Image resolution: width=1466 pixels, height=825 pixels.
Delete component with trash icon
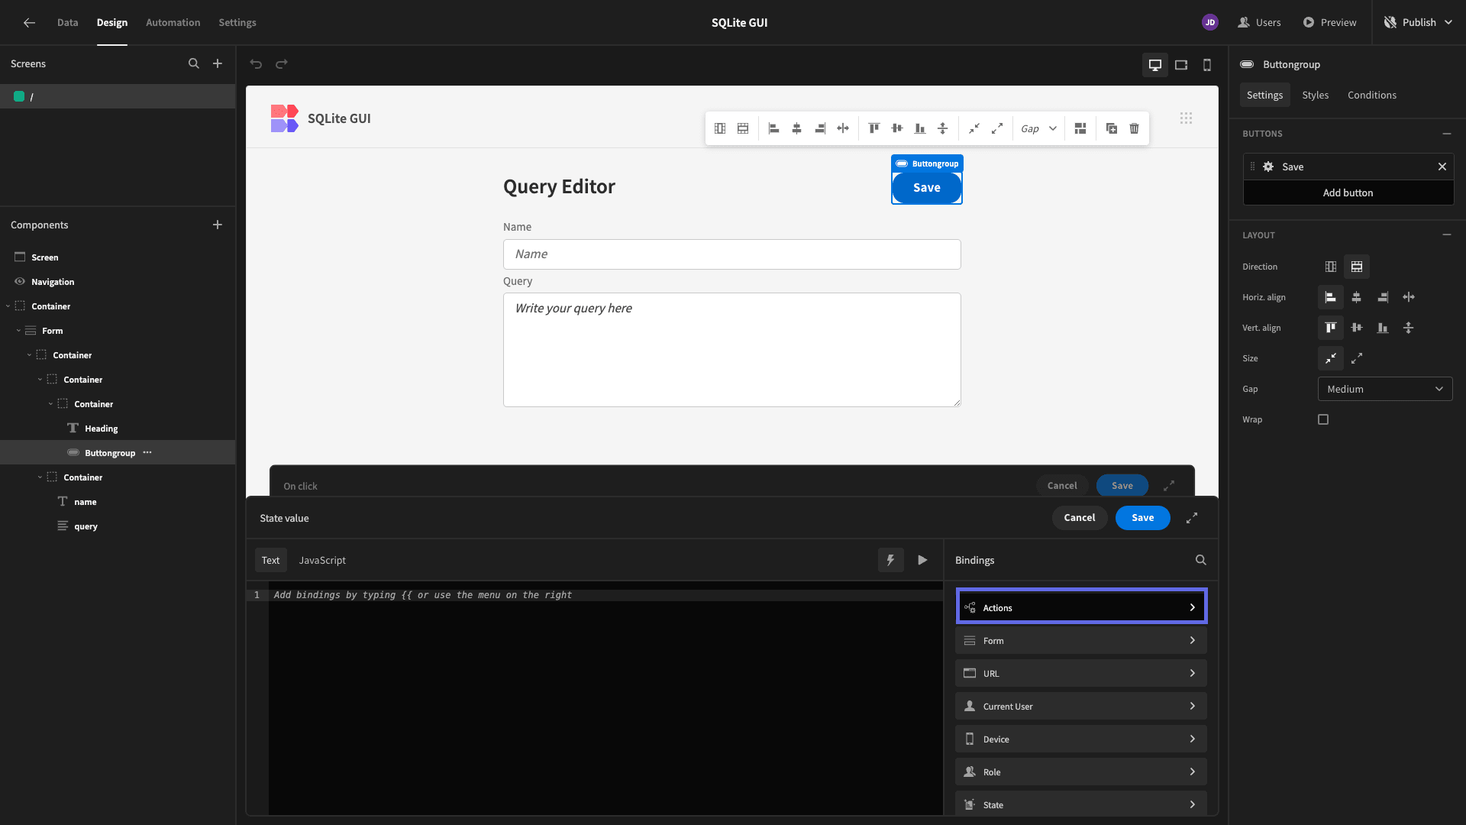(x=1135, y=128)
